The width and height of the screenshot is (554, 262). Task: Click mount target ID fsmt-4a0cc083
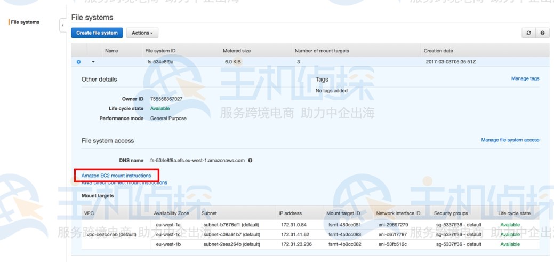(x=344, y=234)
